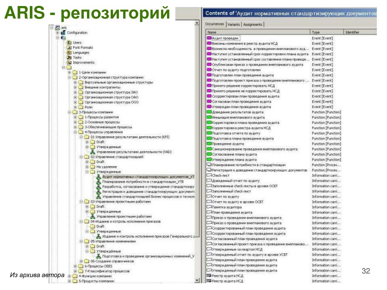Select function icon Утверждение плана аудита
Image resolution: width=387 pixels, height=290 pixels.
click(x=209, y=160)
